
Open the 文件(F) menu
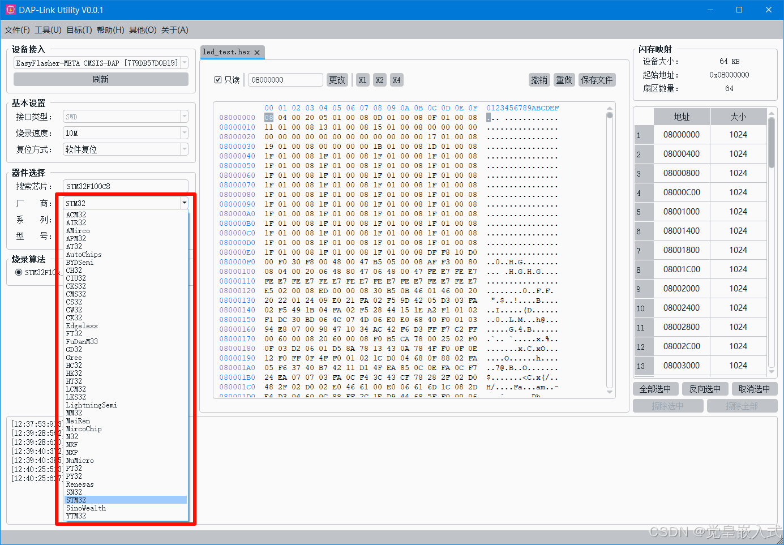point(17,30)
